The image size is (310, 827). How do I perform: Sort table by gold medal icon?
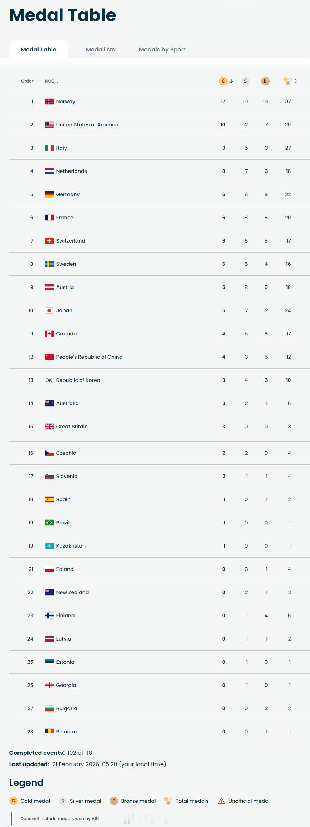click(x=223, y=81)
